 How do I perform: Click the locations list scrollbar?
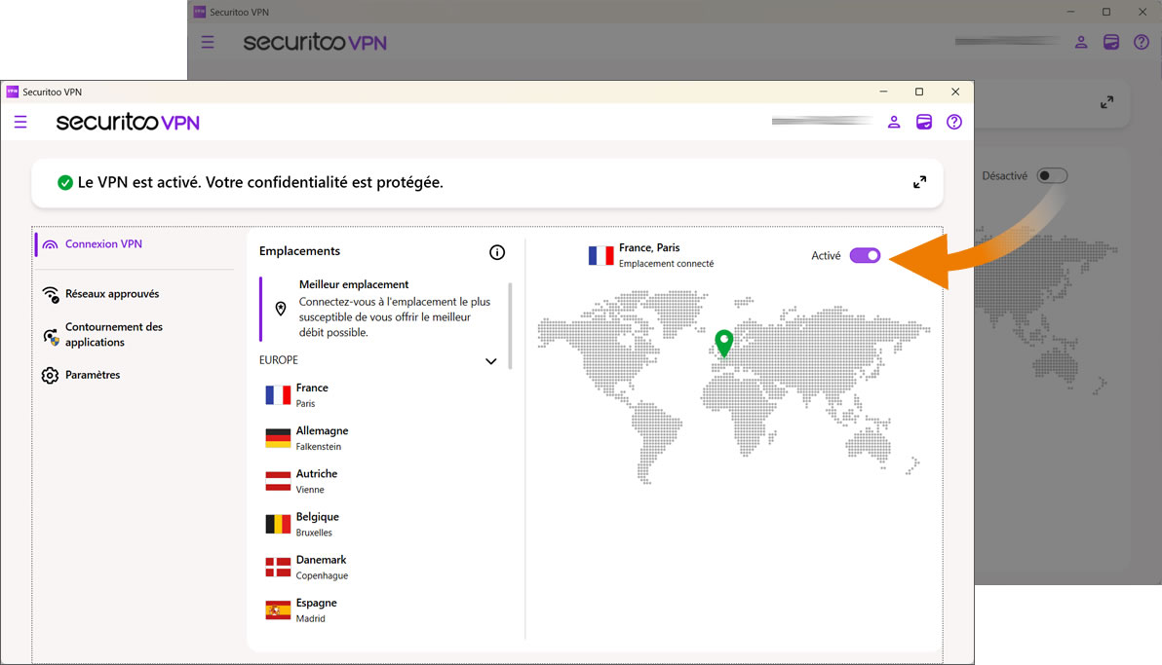pyautogui.click(x=510, y=325)
